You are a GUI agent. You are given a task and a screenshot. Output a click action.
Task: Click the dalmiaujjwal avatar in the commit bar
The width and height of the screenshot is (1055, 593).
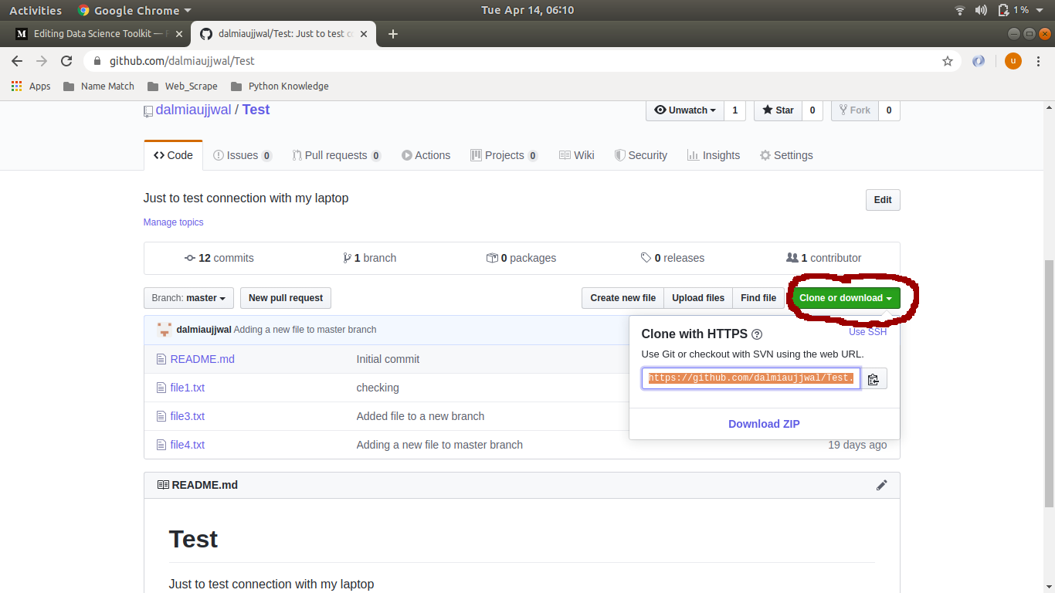(165, 330)
